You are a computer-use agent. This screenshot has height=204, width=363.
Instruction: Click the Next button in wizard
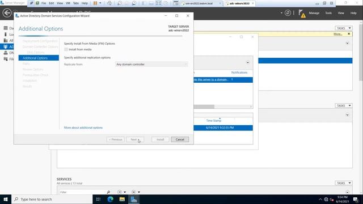click(135, 139)
